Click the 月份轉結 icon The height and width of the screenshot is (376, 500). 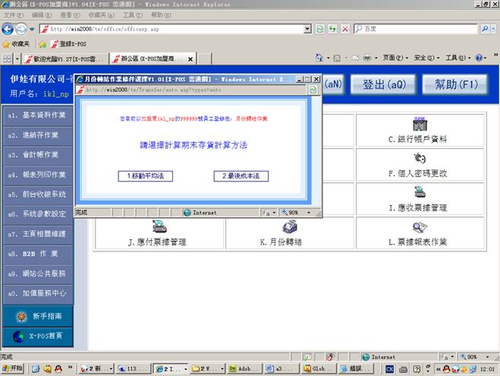coord(288,226)
